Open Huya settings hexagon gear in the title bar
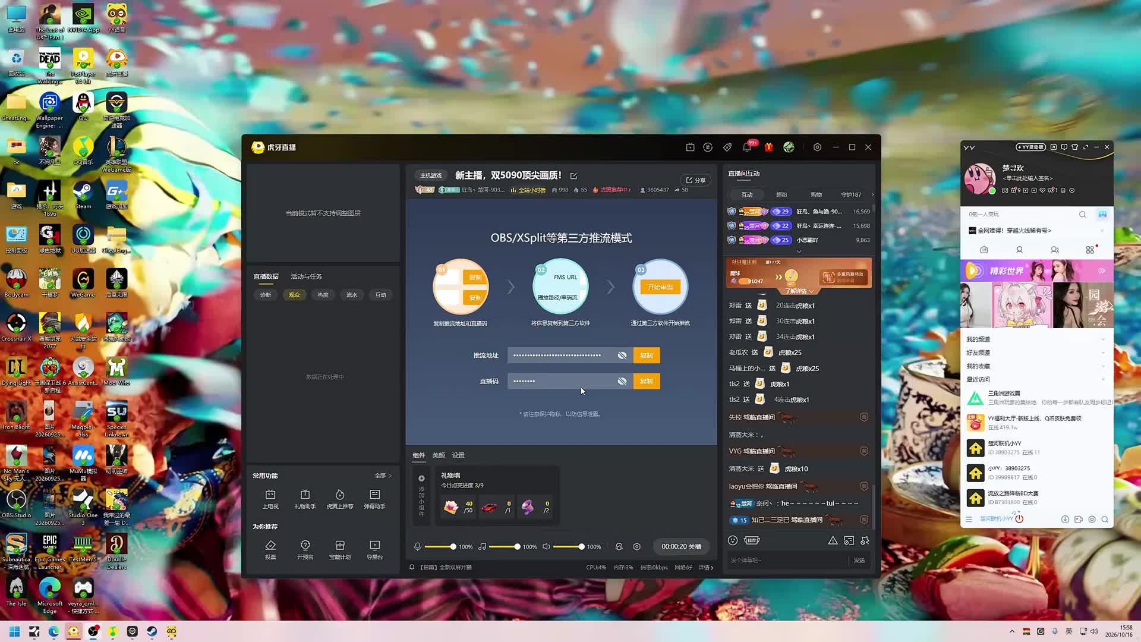Screen dimensions: 1141x642 (x=817, y=147)
